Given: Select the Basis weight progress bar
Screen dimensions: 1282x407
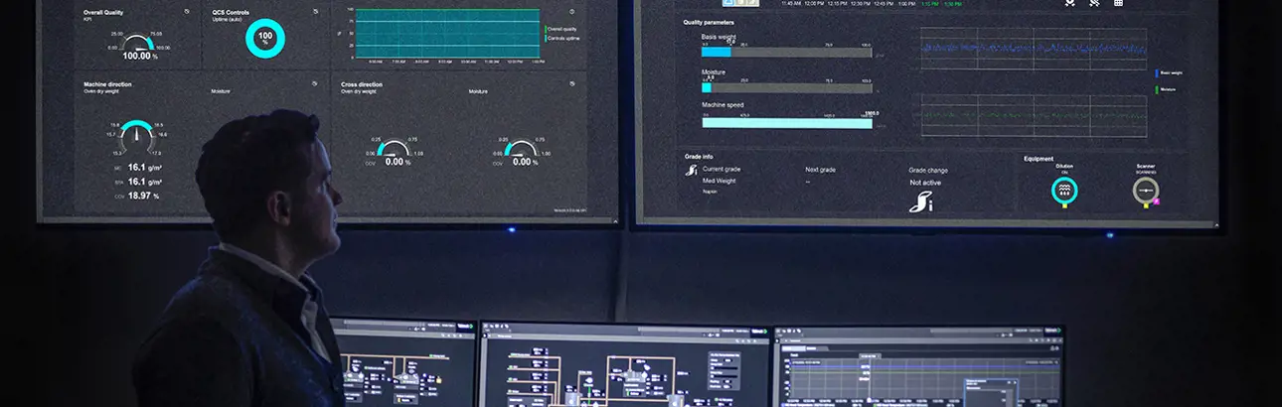Looking at the screenshot, I should coord(786,51).
